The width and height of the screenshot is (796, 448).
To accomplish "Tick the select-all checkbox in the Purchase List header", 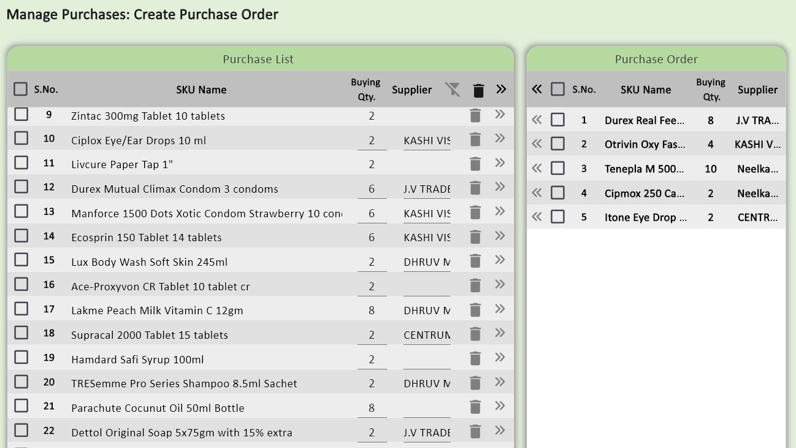I will click(x=21, y=89).
